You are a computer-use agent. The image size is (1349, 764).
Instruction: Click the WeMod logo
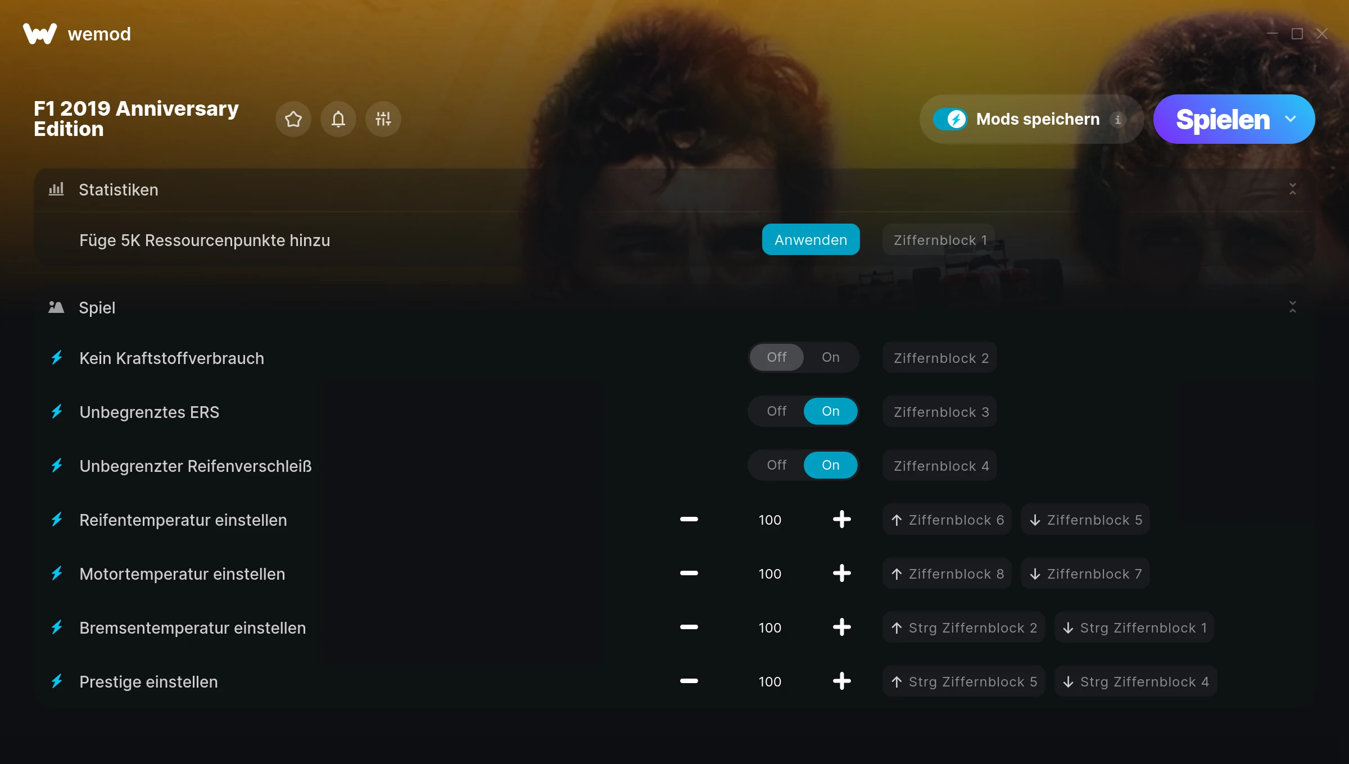(40, 34)
